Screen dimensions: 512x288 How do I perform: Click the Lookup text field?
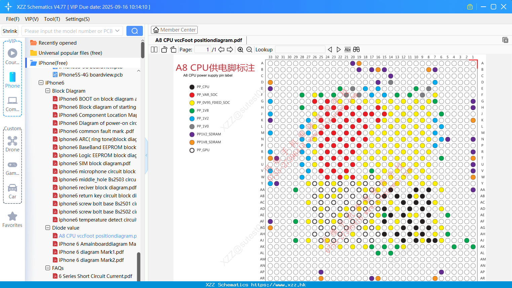pos(300,50)
